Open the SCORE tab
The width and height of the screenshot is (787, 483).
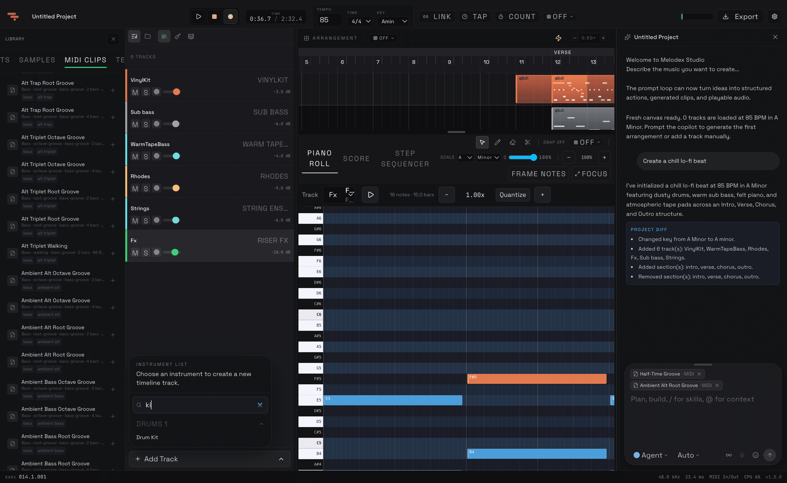click(356, 158)
